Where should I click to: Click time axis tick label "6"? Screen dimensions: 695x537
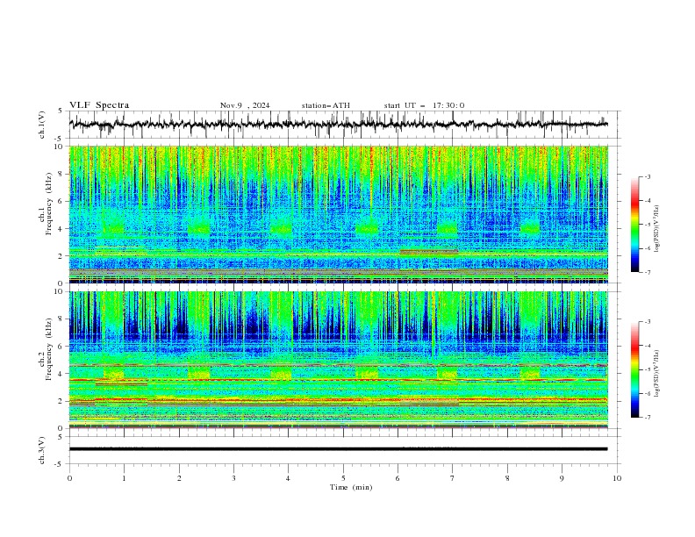398,478
